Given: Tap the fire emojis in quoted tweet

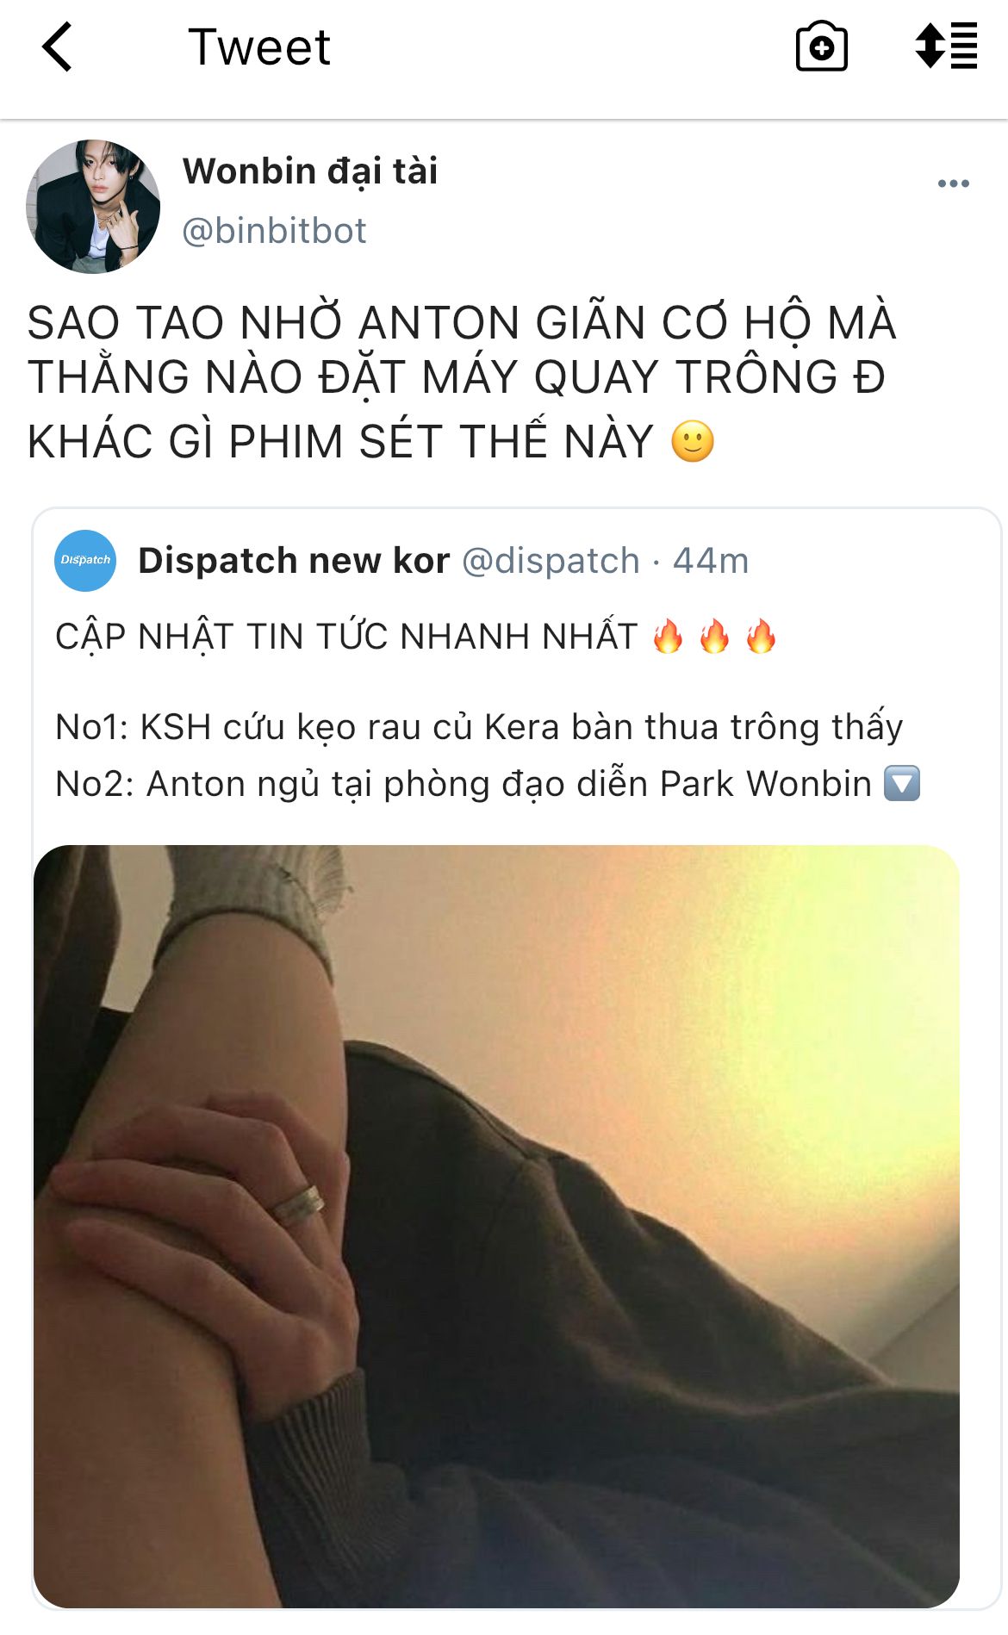Looking at the screenshot, I should 714,637.
